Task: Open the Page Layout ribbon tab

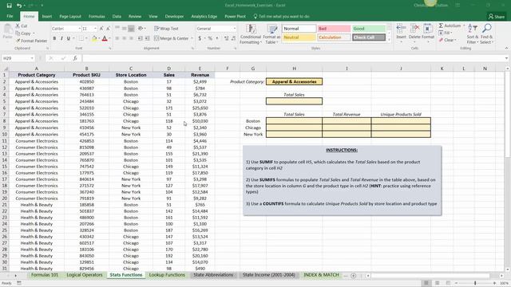Action: point(70,16)
